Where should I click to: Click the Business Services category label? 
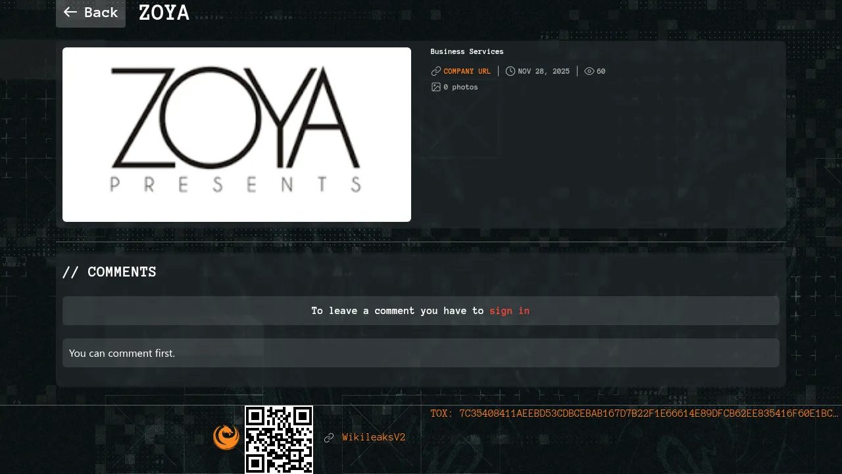tap(467, 51)
